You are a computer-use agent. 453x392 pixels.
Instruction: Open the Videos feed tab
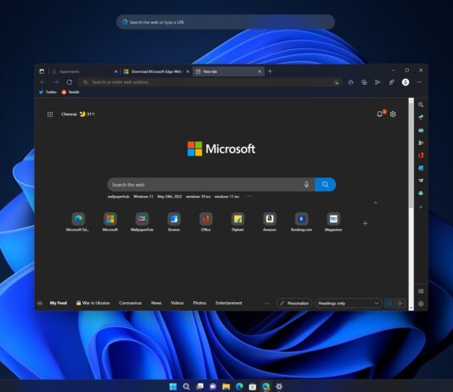point(177,303)
